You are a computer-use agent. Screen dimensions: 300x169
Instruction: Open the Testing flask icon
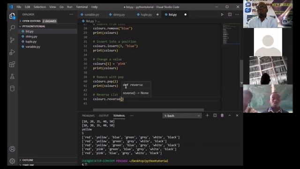coord(12,77)
